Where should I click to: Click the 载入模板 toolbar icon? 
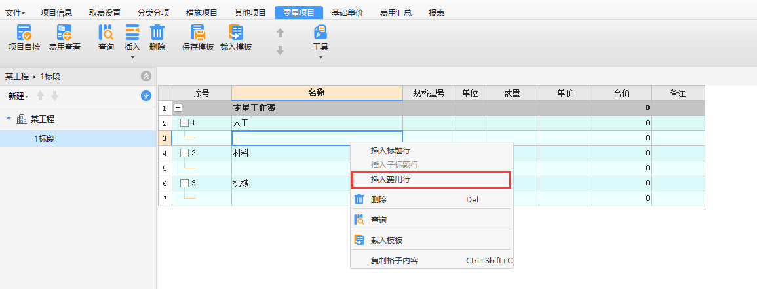[236, 33]
